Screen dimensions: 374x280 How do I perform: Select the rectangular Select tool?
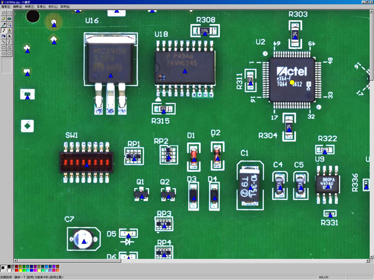(9, 13)
